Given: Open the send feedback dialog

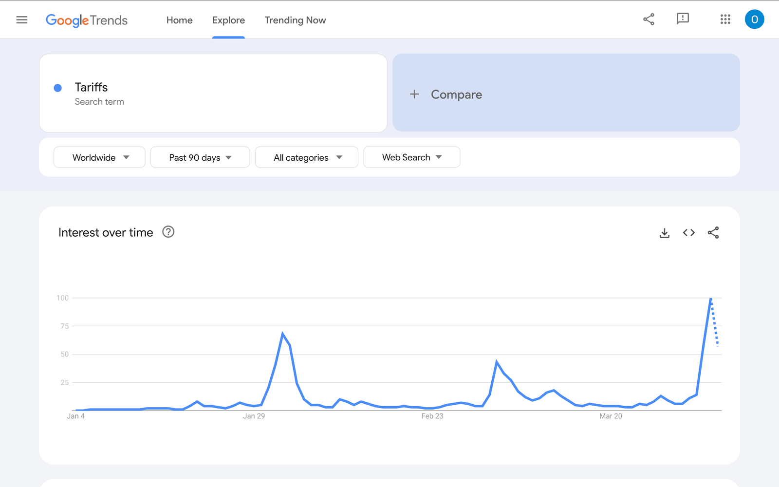Looking at the screenshot, I should [x=683, y=19].
